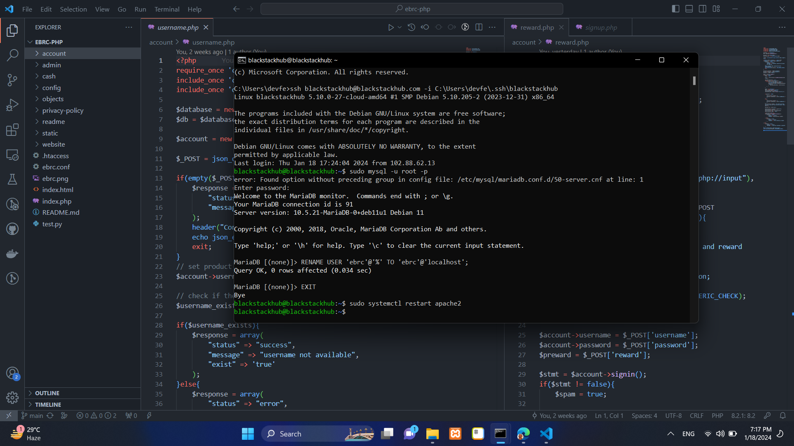Expand the admin folder
The height and width of the screenshot is (446, 794).
point(51,65)
